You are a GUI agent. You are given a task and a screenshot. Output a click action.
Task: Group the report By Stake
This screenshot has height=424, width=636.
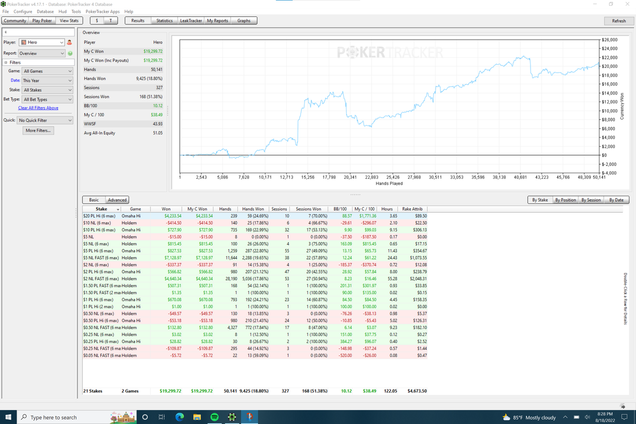(x=540, y=200)
